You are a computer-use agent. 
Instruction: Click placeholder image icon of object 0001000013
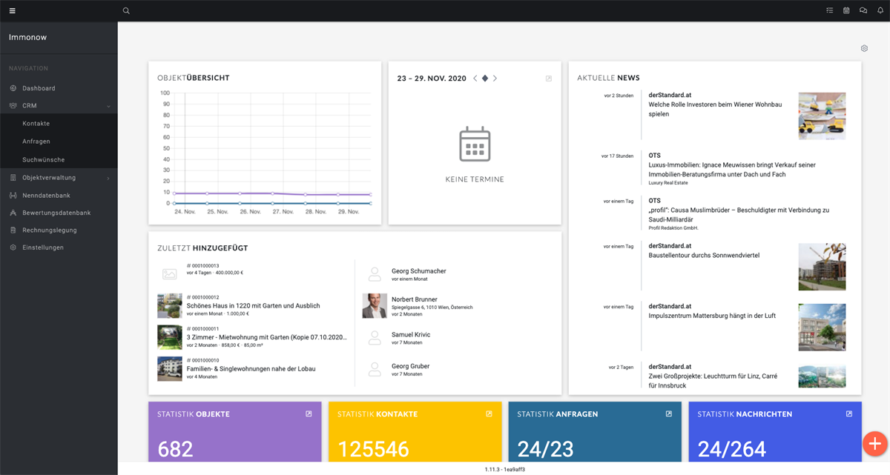(x=170, y=274)
